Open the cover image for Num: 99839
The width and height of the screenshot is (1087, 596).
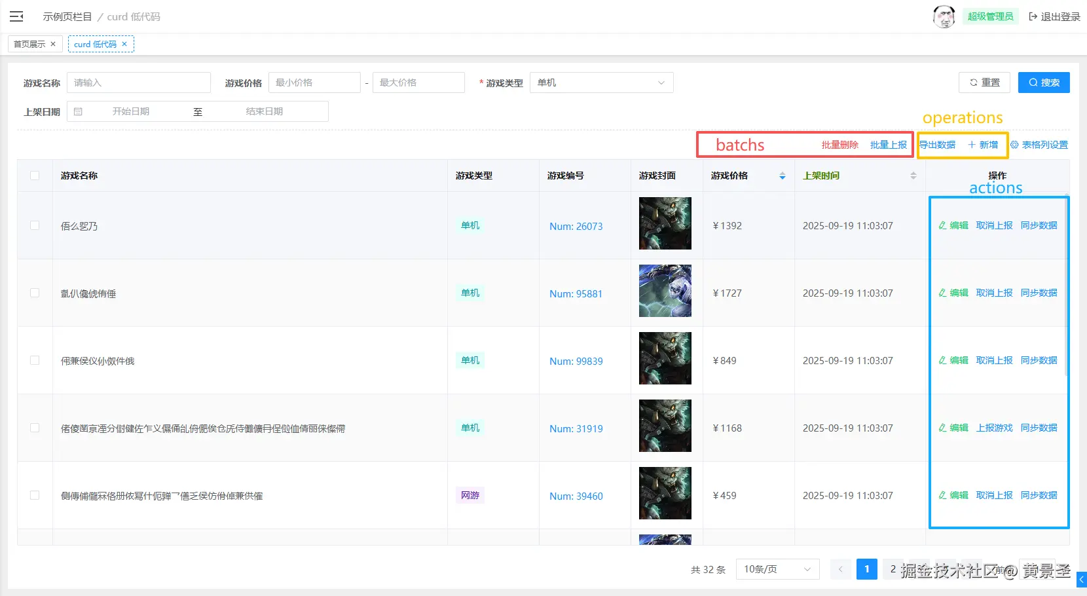pyautogui.click(x=665, y=358)
